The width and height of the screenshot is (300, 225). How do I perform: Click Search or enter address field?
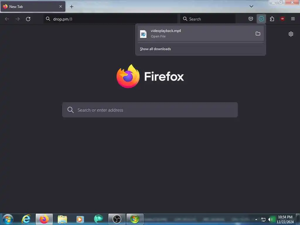(x=150, y=110)
